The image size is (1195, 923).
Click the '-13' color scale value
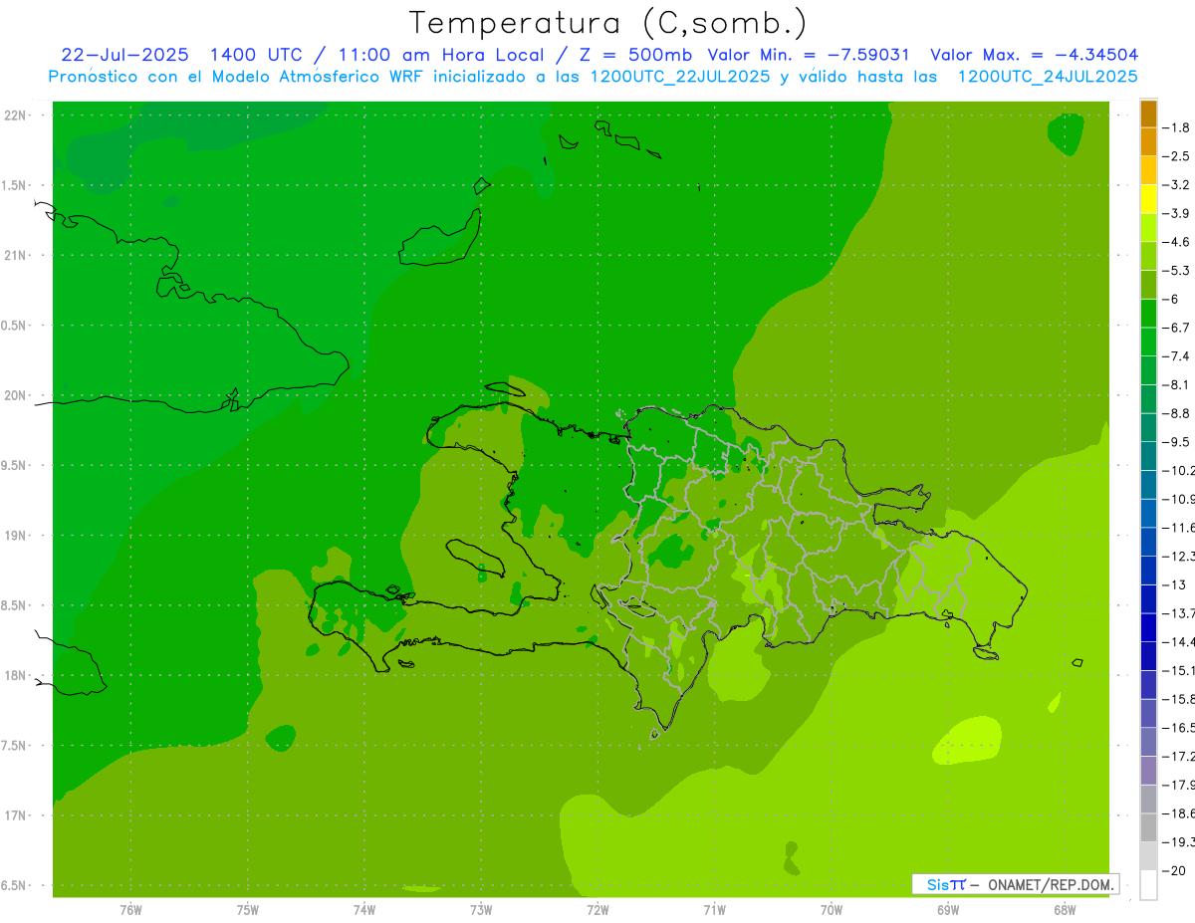pyautogui.click(x=1176, y=584)
